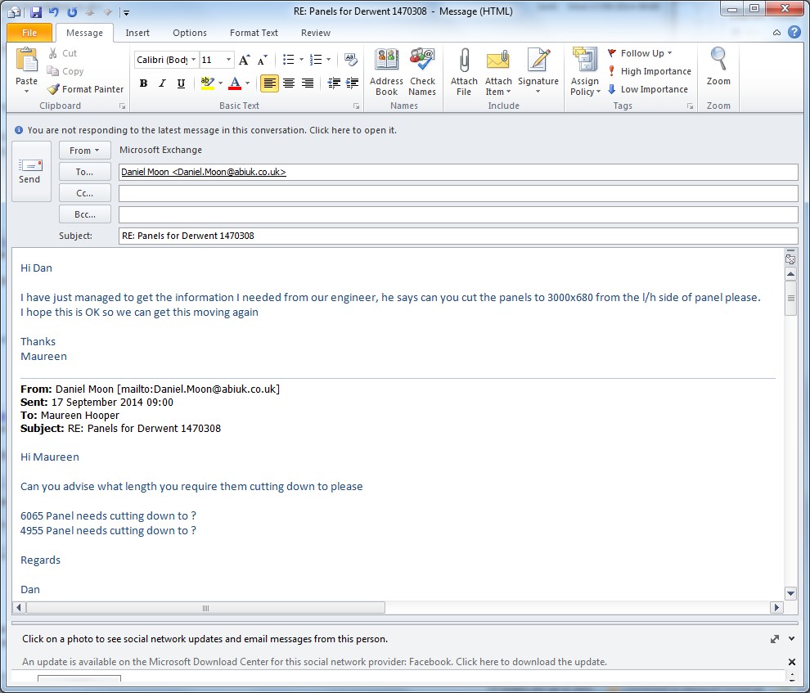Click the Facebook update download notice
The width and height of the screenshot is (810, 693).
point(315,662)
